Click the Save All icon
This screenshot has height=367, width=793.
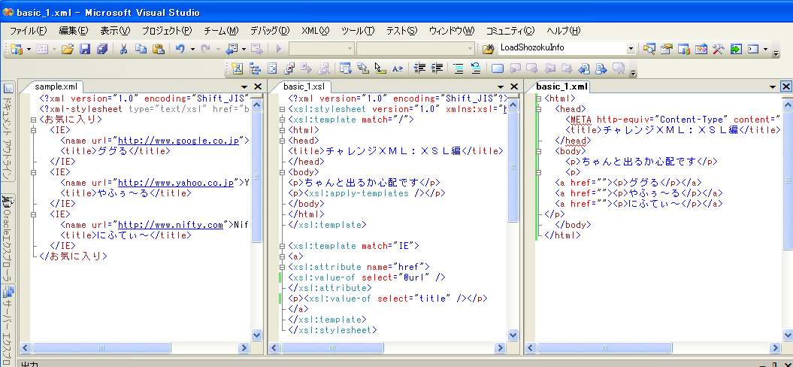tap(102, 49)
